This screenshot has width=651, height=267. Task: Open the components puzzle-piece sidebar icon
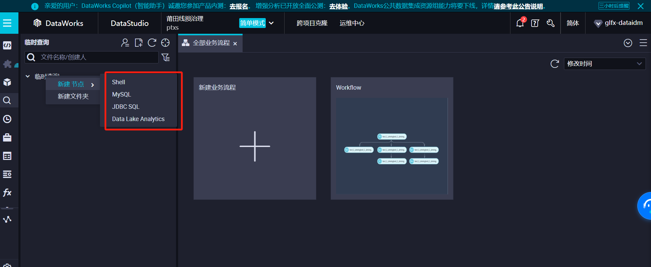coord(7,64)
